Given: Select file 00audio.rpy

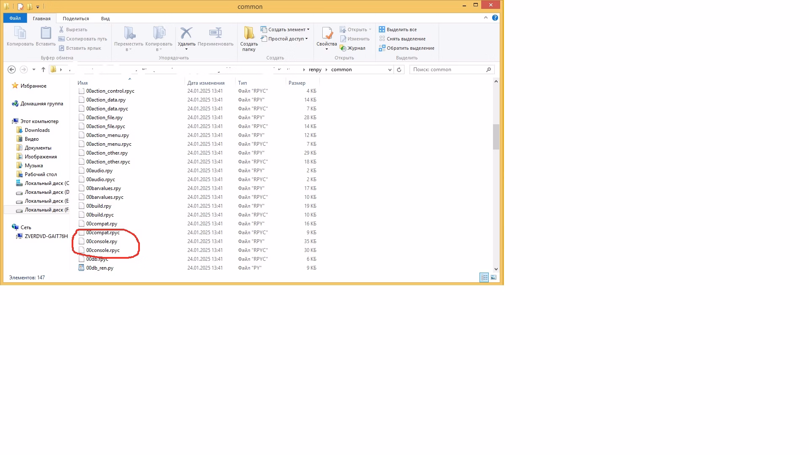Looking at the screenshot, I should (99, 171).
